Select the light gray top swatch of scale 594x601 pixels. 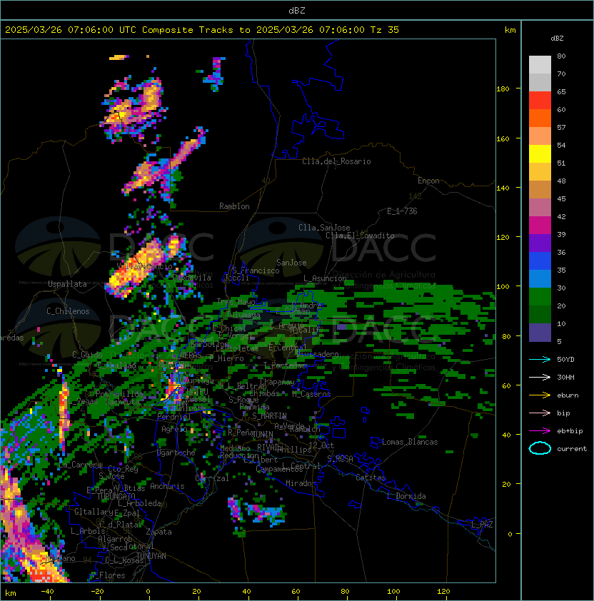click(540, 65)
